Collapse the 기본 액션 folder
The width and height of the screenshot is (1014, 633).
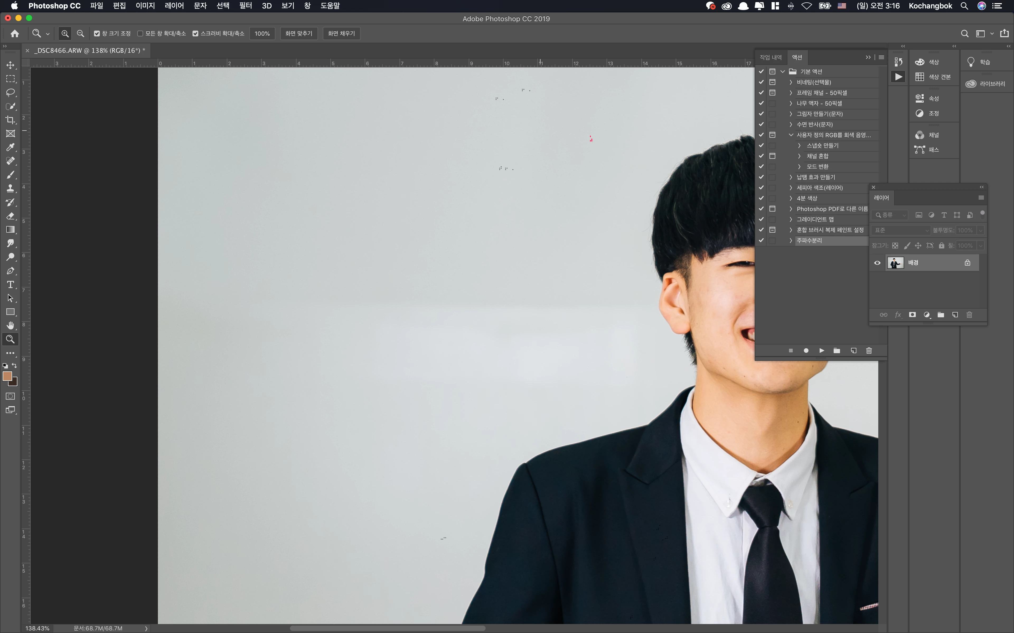782,71
